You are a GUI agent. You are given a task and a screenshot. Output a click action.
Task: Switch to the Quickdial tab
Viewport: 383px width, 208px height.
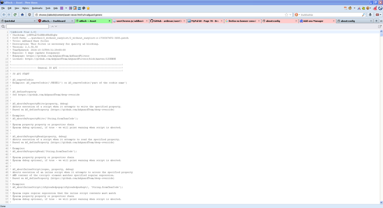(x=19, y=21)
